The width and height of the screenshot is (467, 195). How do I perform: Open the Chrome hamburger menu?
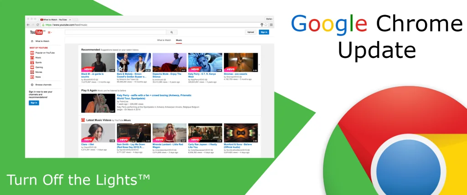tap(271, 25)
